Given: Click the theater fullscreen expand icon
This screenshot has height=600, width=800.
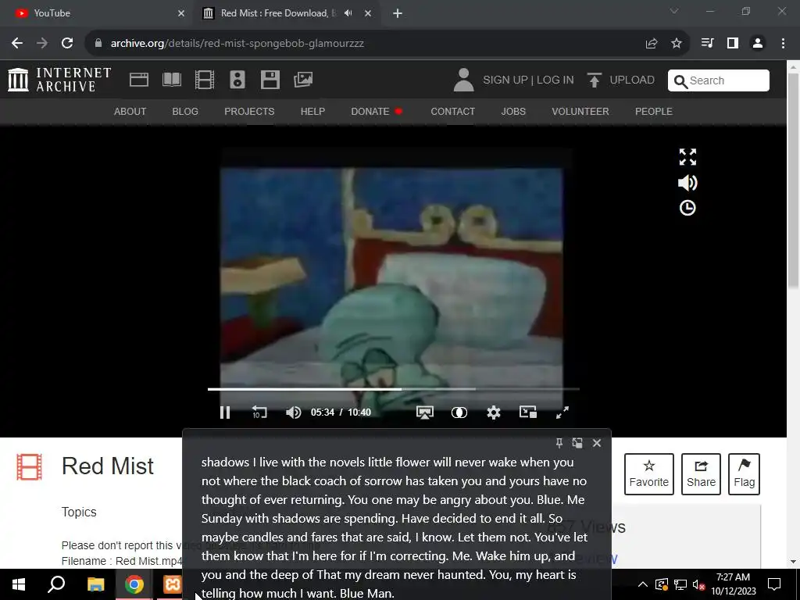Looking at the screenshot, I should [687, 156].
